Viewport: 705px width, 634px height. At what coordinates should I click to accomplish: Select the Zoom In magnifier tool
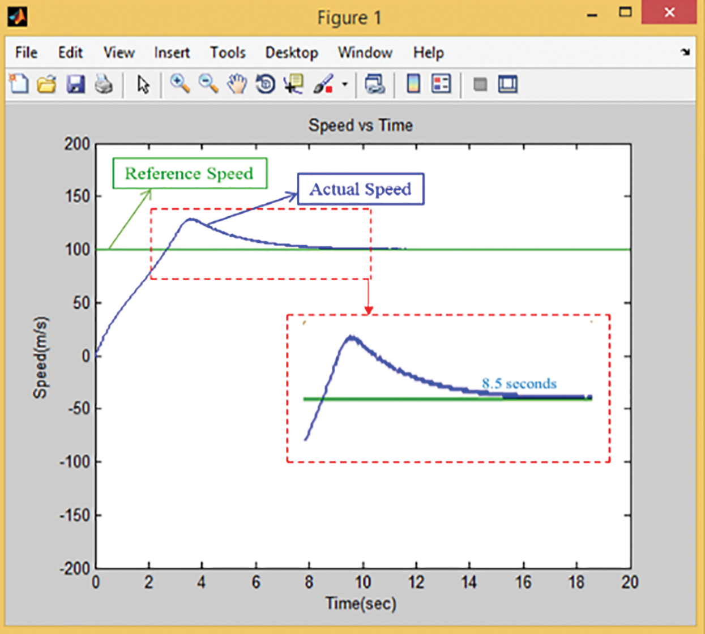pos(180,84)
